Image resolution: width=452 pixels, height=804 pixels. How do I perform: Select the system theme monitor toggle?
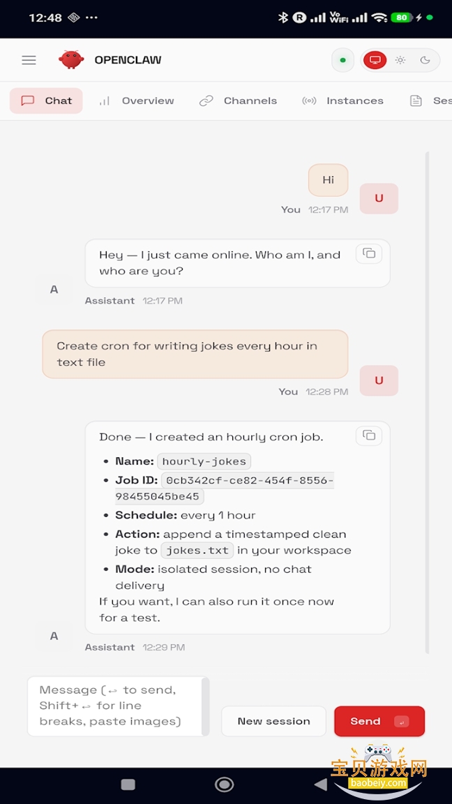tap(375, 60)
